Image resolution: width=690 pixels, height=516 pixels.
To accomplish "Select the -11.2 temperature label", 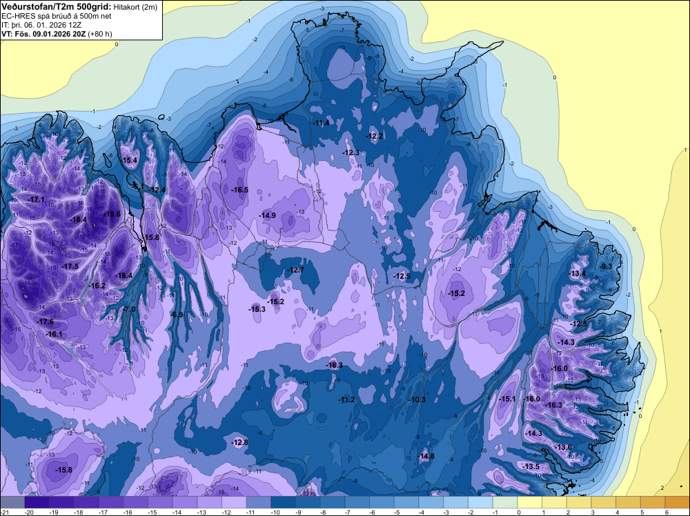I will point(347,399).
